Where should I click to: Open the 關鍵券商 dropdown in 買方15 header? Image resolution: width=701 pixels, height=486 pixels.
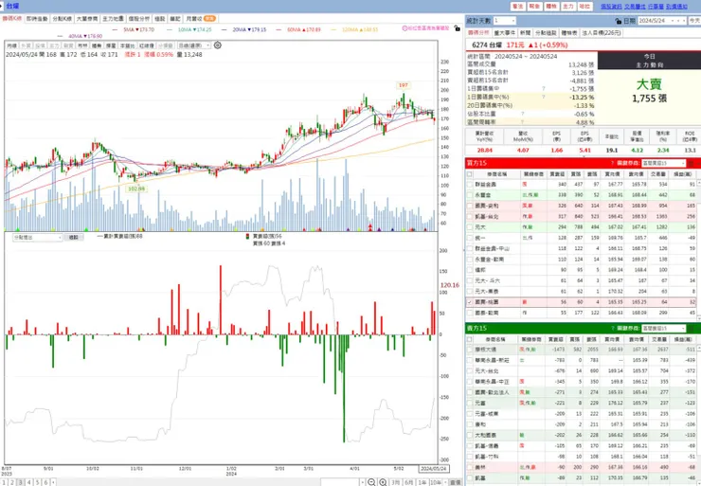pos(663,163)
